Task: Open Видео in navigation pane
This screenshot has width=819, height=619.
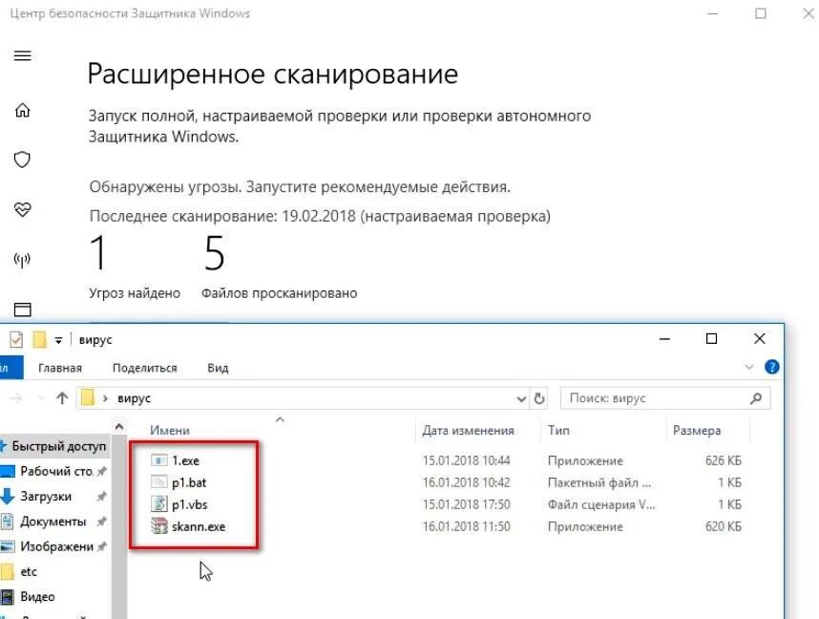Action: [x=37, y=596]
